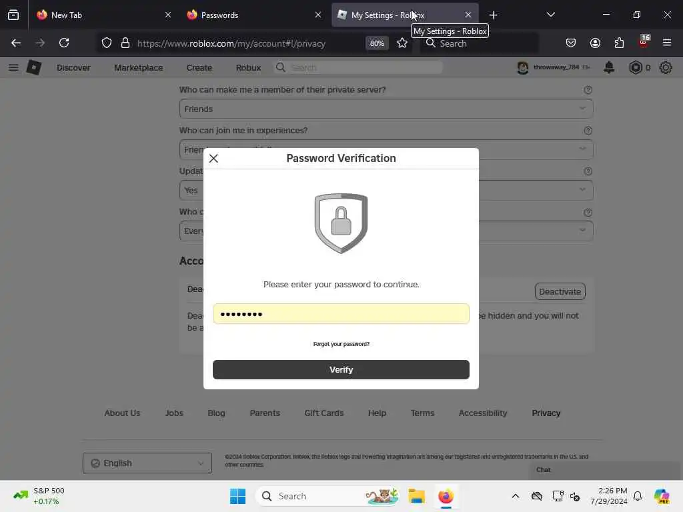Open the Chat panel
The width and height of the screenshot is (683, 512).
pos(606,470)
